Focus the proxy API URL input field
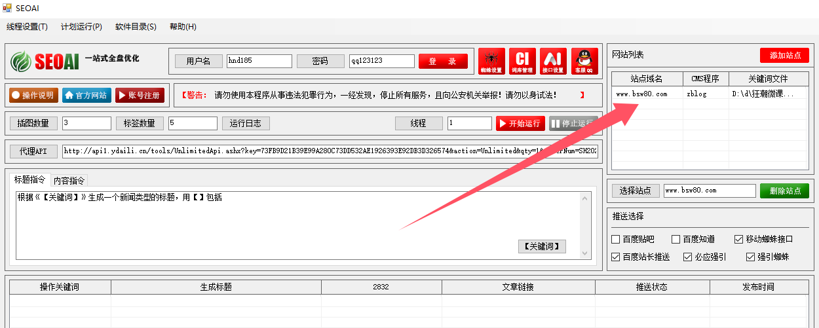819x328 pixels. point(330,151)
